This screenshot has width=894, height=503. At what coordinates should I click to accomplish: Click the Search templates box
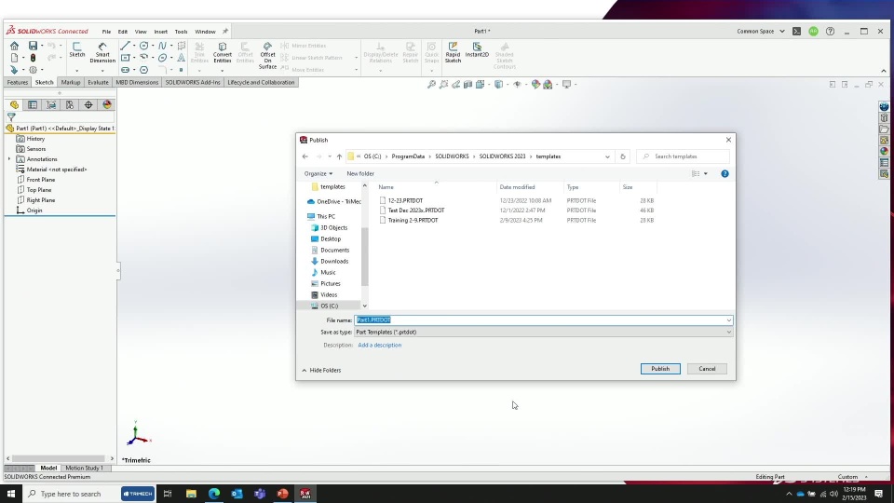[x=683, y=156]
